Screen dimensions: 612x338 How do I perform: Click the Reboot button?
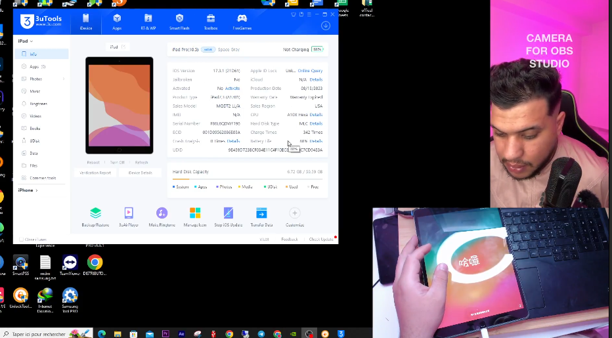pyautogui.click(x=93, y=162)
